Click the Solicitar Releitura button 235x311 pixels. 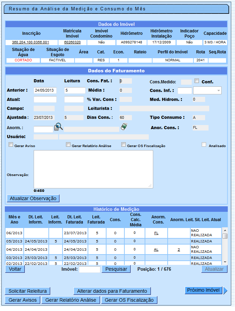pos(27,291)
